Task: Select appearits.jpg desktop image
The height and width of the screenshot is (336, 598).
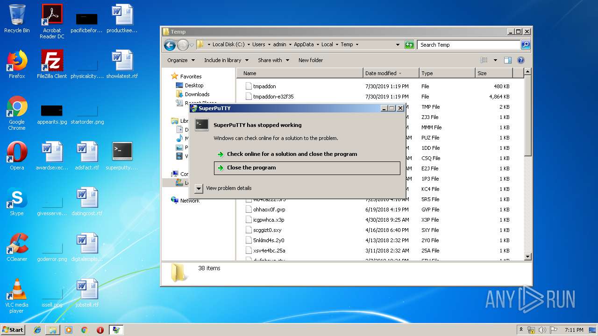Action: click(52, 114)
